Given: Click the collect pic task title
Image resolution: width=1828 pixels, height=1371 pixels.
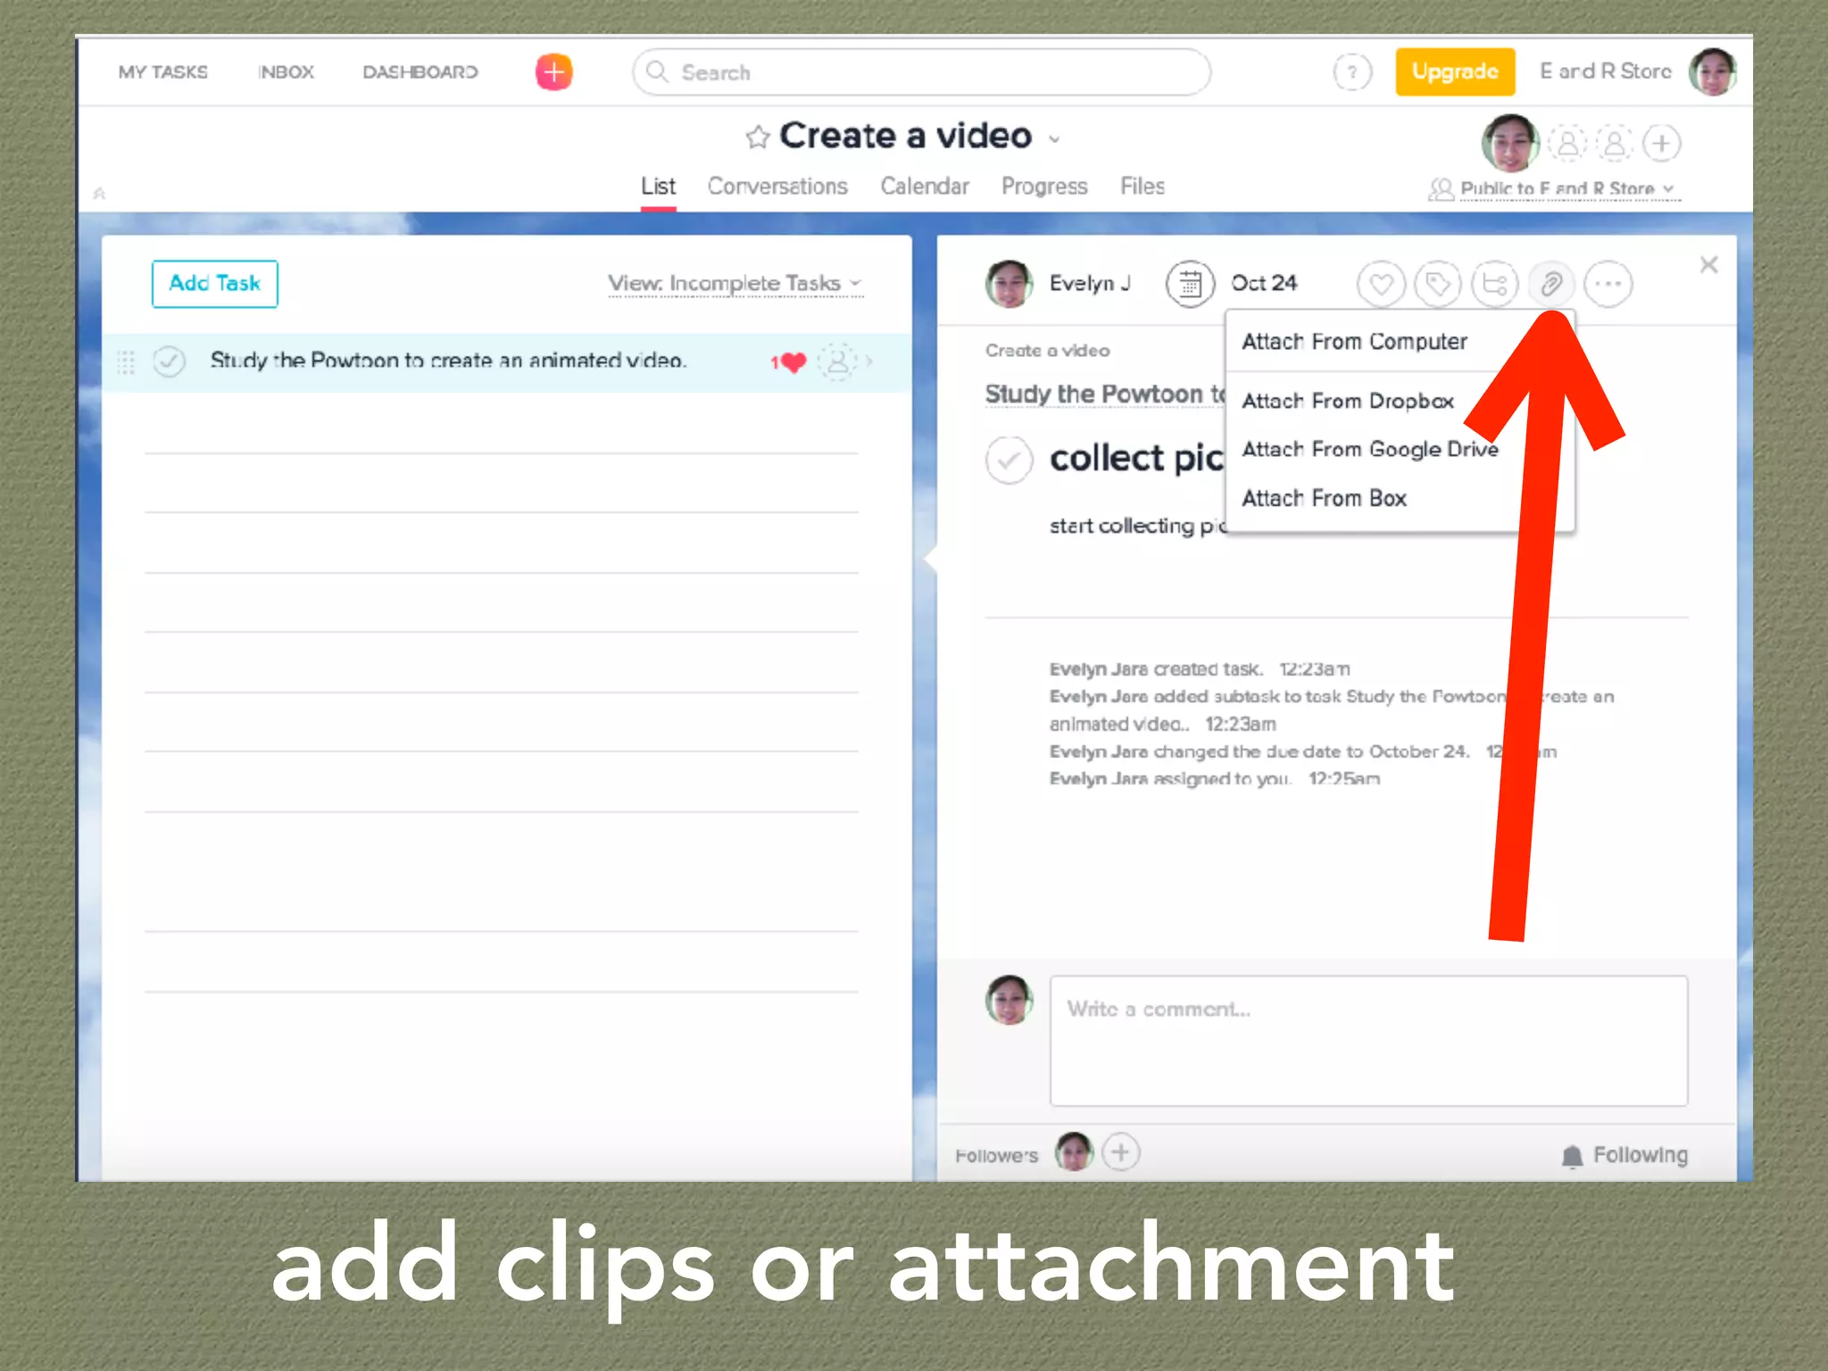Looking at the screenshot, I should tap(1136, 459).
